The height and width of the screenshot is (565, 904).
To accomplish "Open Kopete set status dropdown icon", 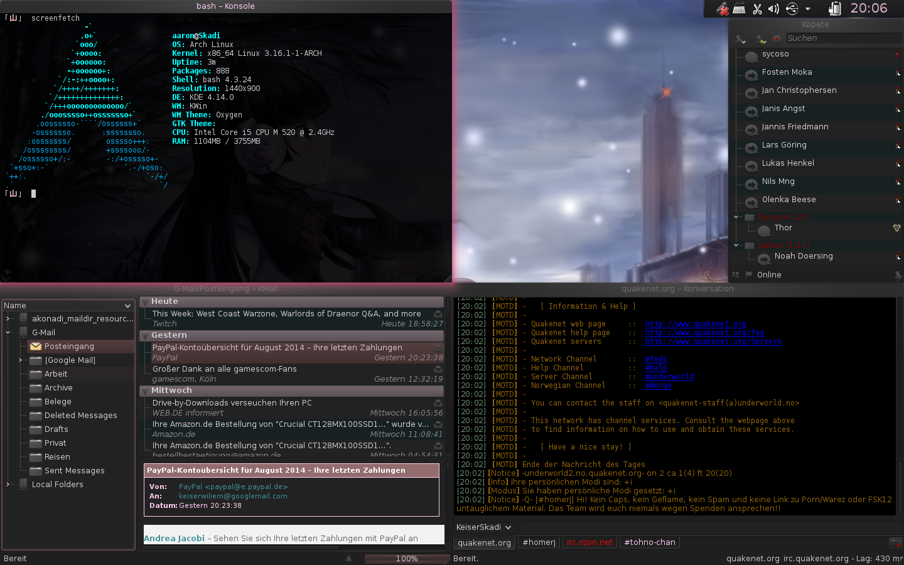I will (x=741, y=39).
